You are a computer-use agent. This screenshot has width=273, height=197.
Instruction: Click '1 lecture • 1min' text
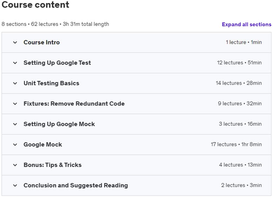(x=244, y=42)
